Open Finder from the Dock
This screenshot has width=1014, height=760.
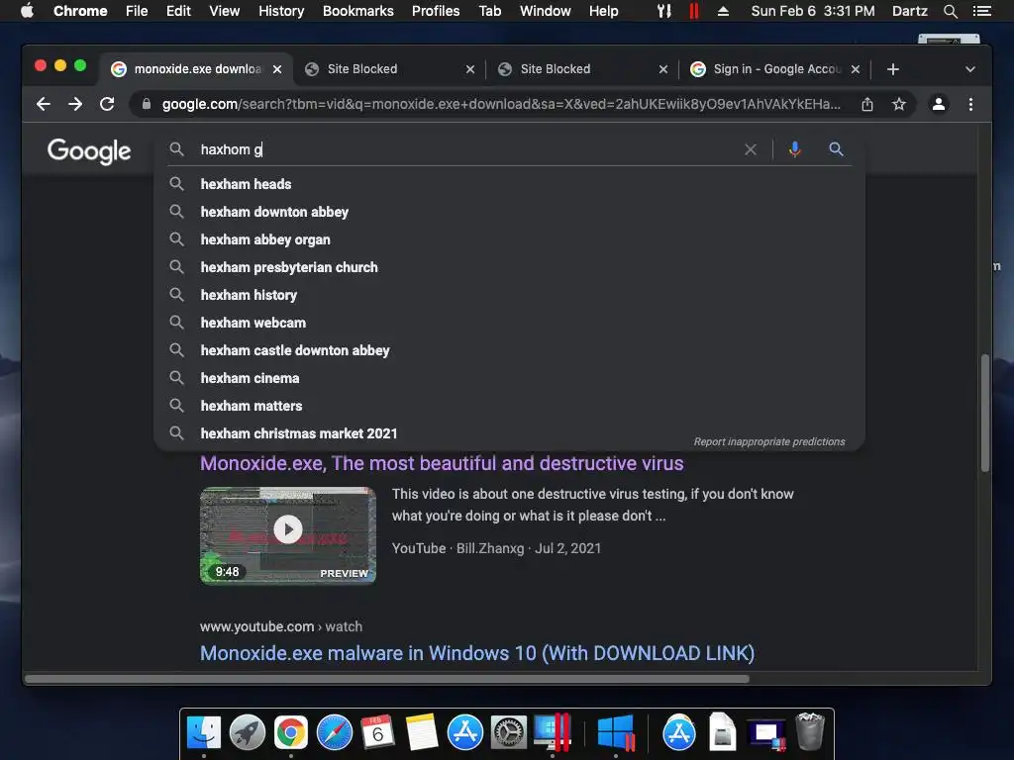click(x=204, y=733)
